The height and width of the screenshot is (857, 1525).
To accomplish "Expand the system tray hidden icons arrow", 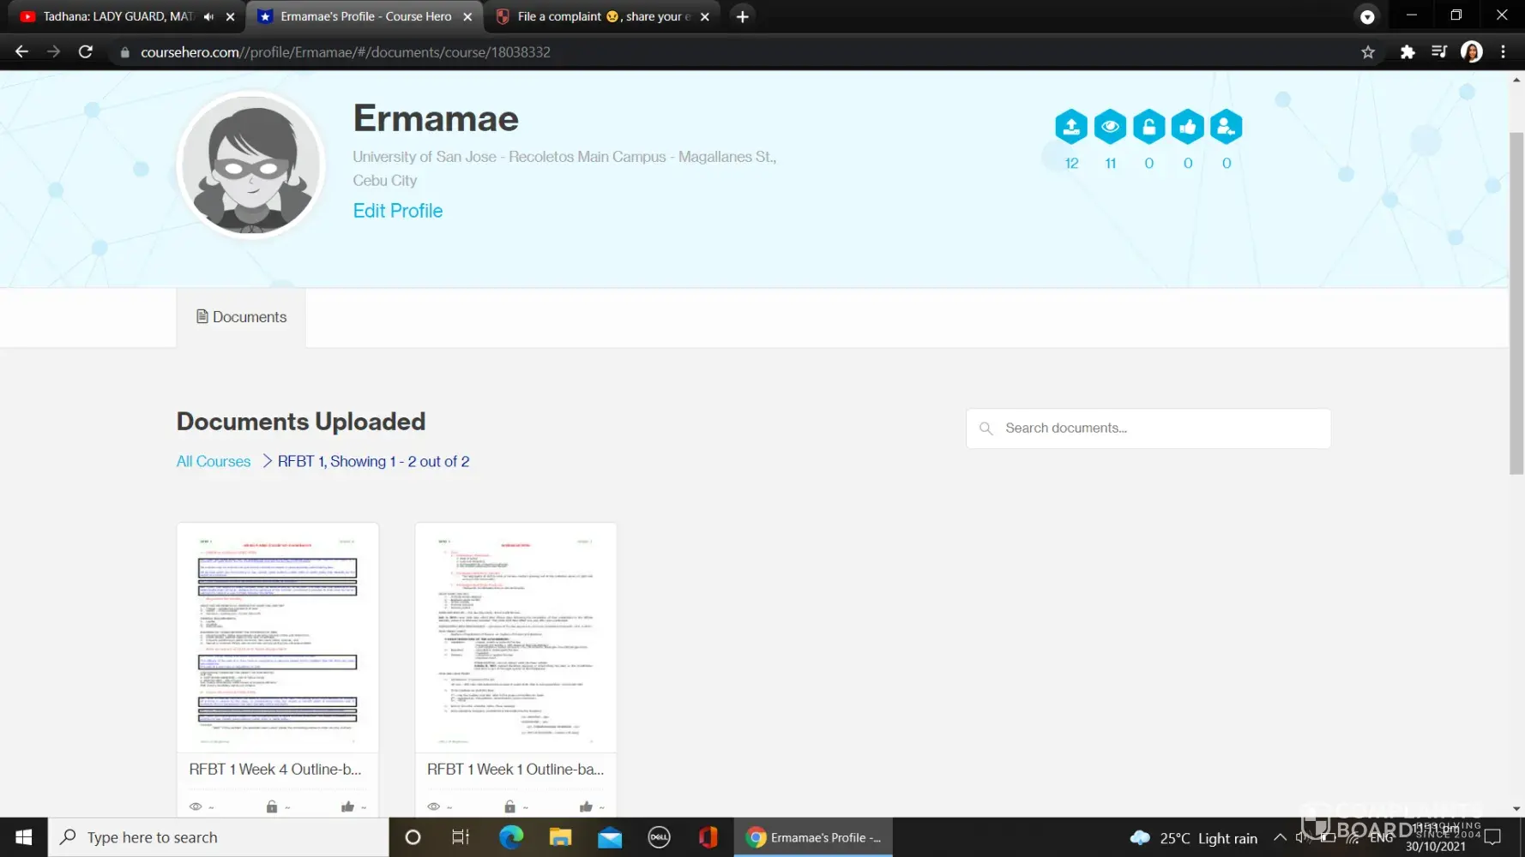I will tap(1279, 837).
